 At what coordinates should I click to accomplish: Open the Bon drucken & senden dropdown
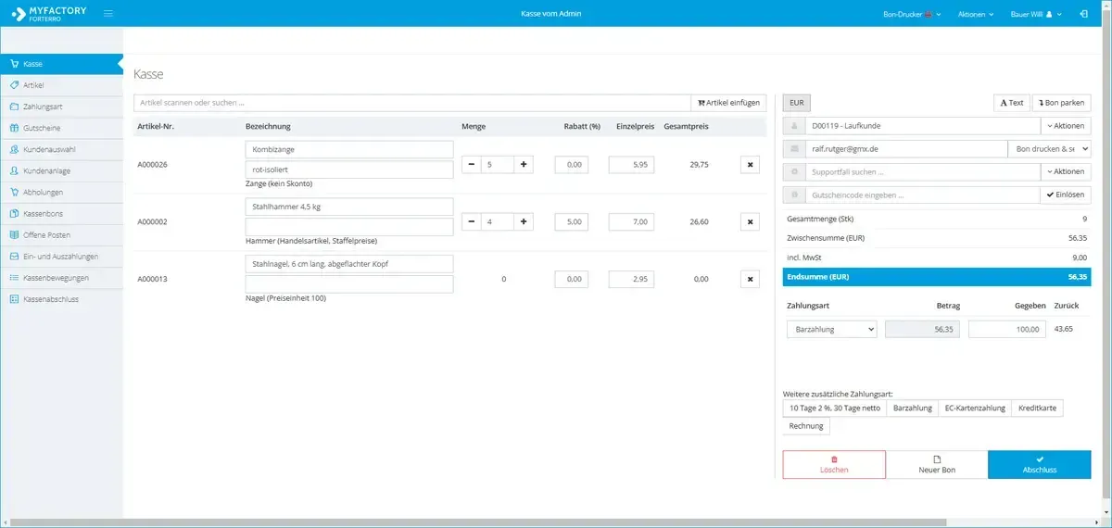[1049, 148]
